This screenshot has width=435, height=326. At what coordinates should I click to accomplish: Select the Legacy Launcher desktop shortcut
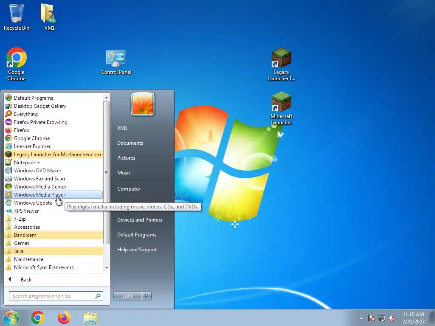coord(281,65)
